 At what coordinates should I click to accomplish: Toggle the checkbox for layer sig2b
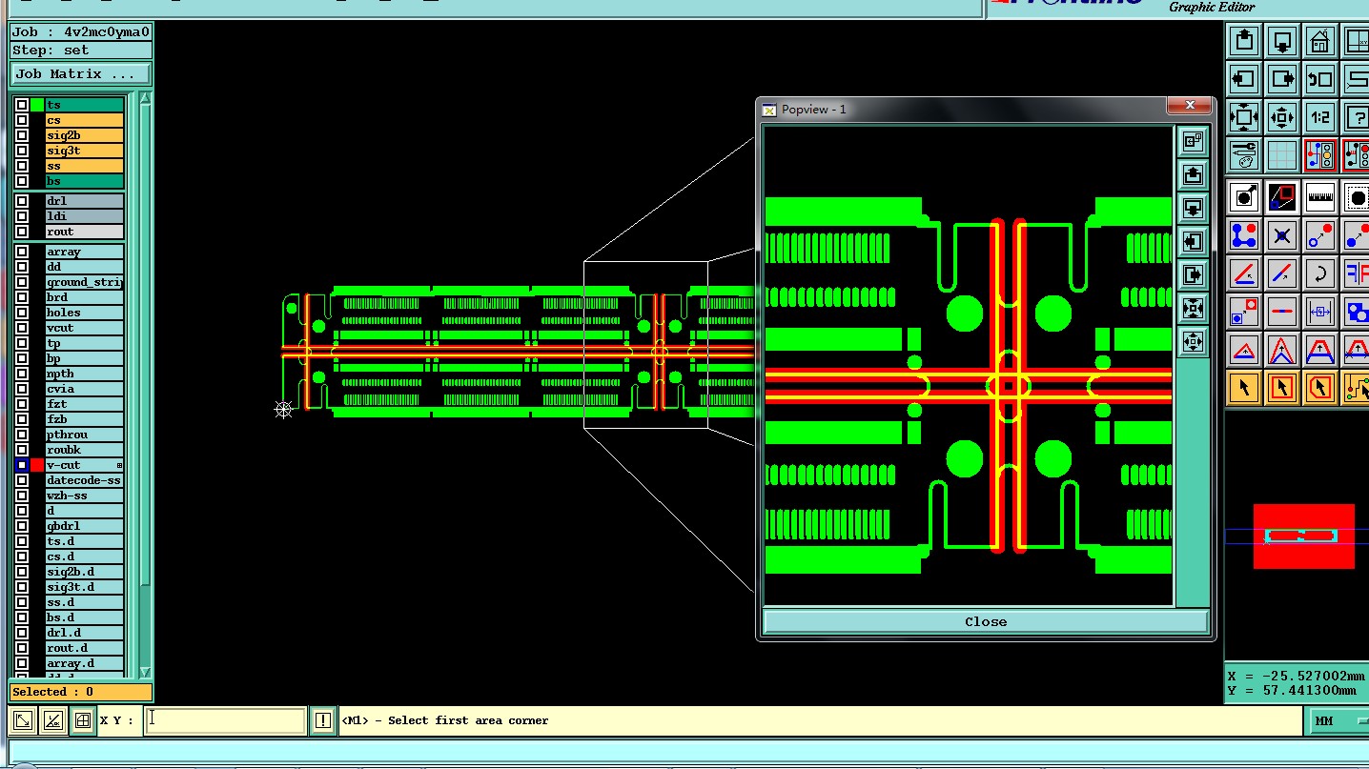[x=22, y=135]
